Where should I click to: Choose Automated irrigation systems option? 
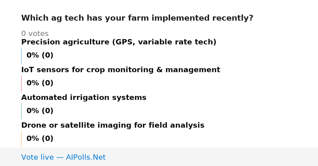(84, 98)
